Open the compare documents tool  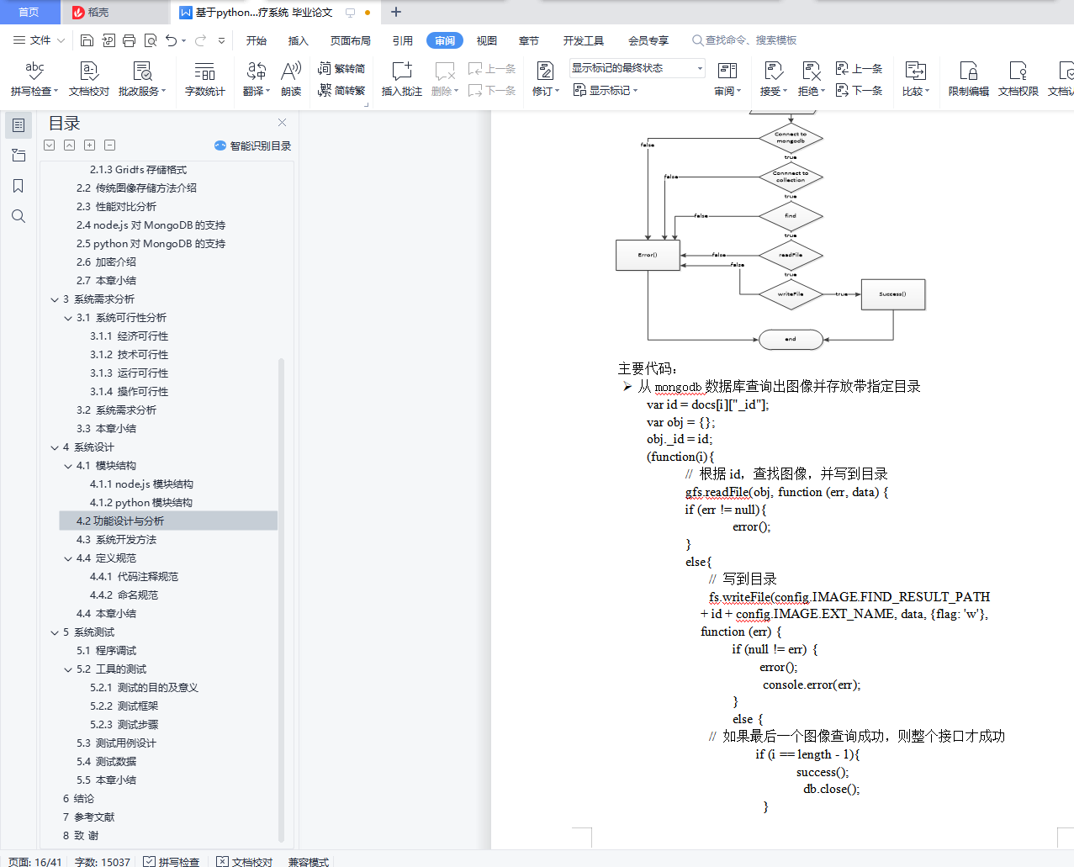[x=916, y=79]
